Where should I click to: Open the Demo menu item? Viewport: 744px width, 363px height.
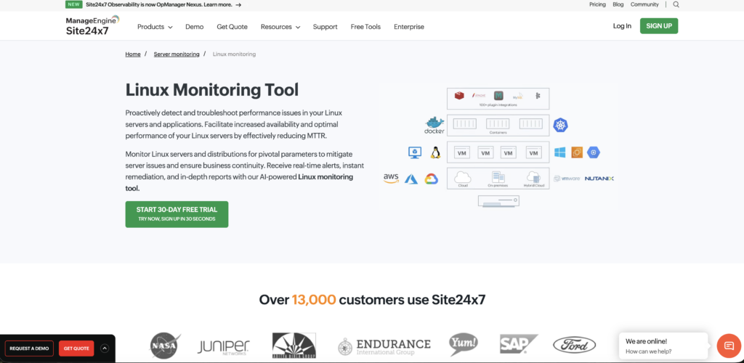pyautogui.click(x=195, y=27)
